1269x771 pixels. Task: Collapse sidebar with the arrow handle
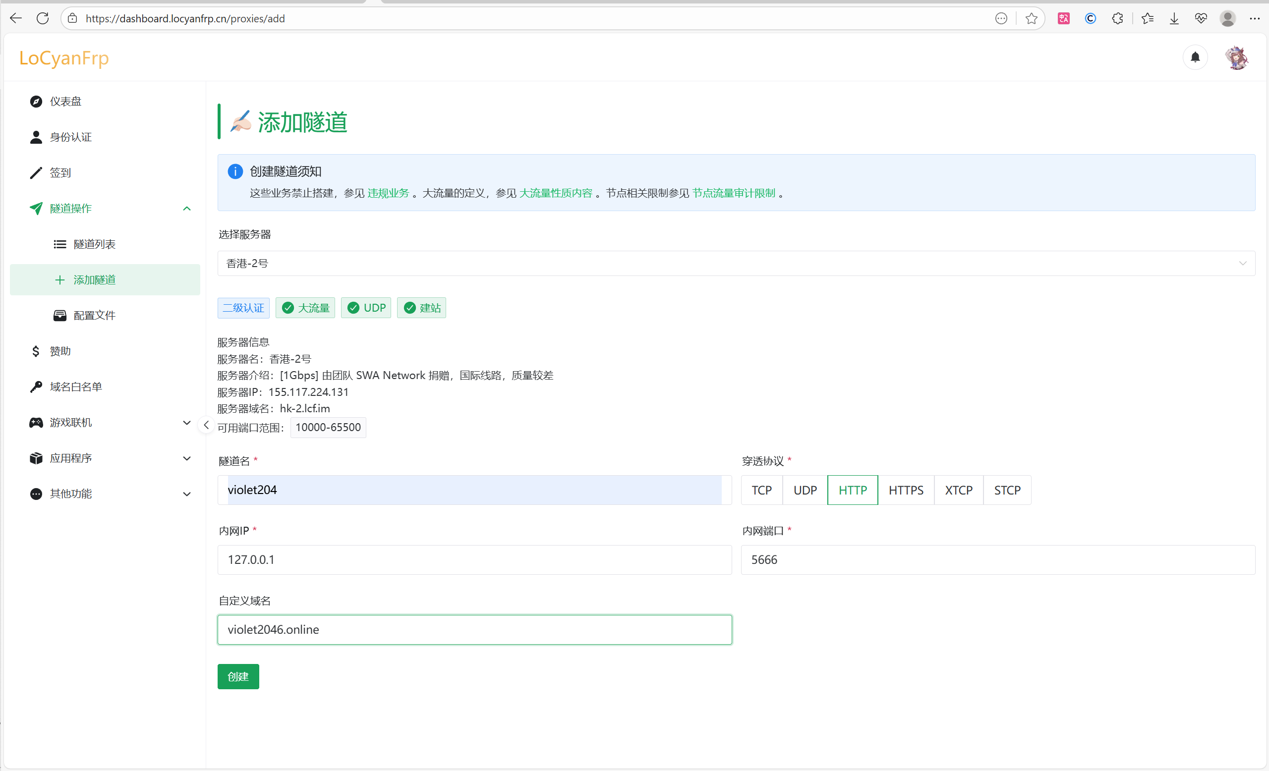pos(206,425)
